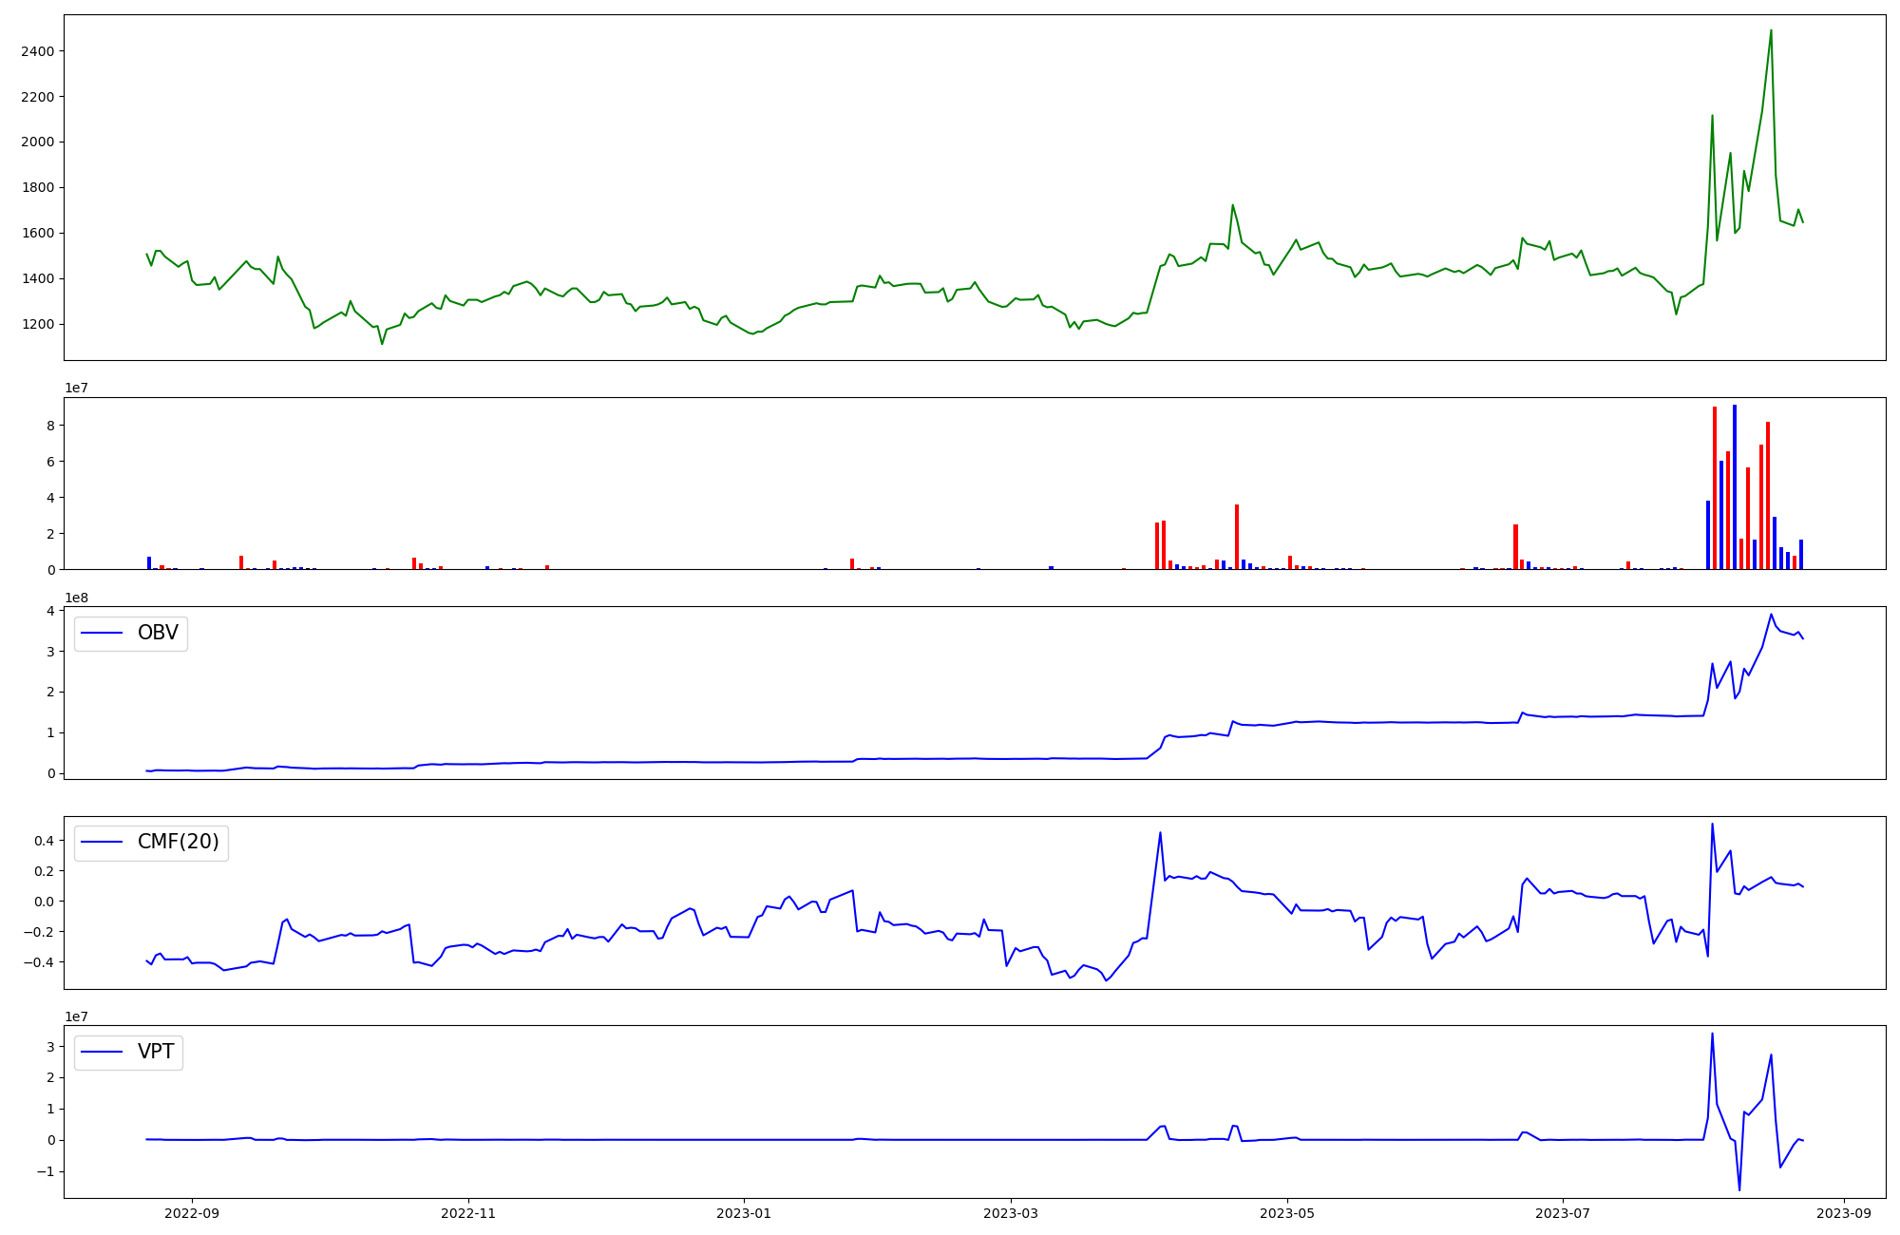Select the 2023-09 date label on x-axis
This screenshot has height=1235, width=1900.
coord(1844,1213)
